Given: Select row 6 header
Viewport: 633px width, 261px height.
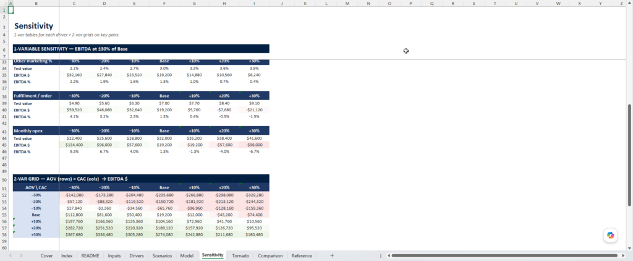Looking at the screenshot, I should pos(4,49).
